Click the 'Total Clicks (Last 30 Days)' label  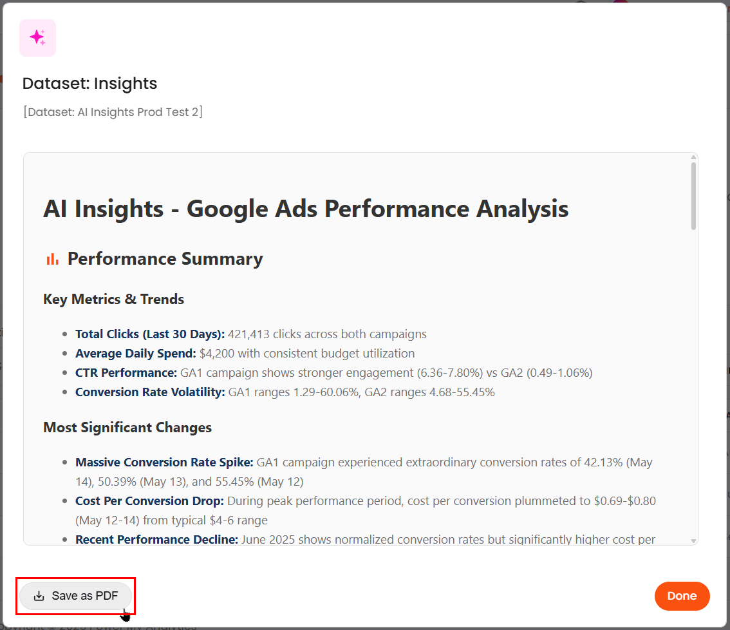(149, 334)
